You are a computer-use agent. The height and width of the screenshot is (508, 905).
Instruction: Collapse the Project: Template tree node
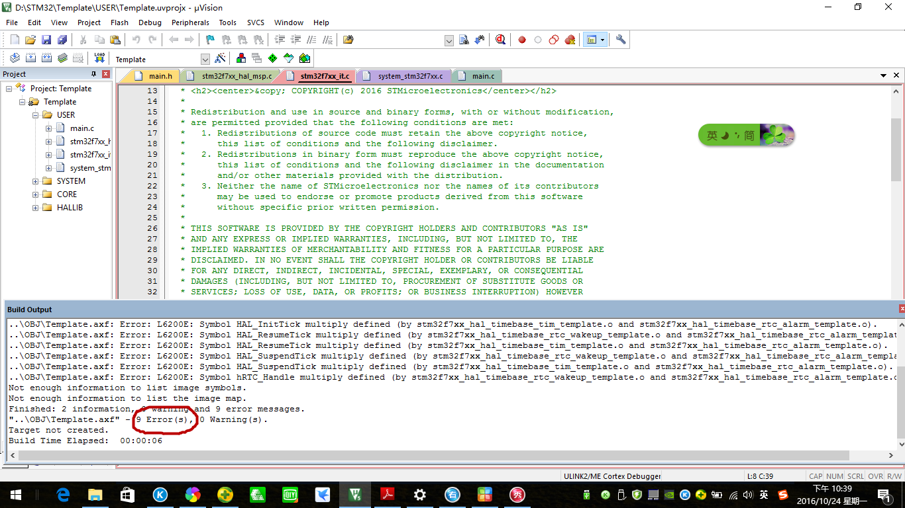pyautogui.click(x=9, y=88)
